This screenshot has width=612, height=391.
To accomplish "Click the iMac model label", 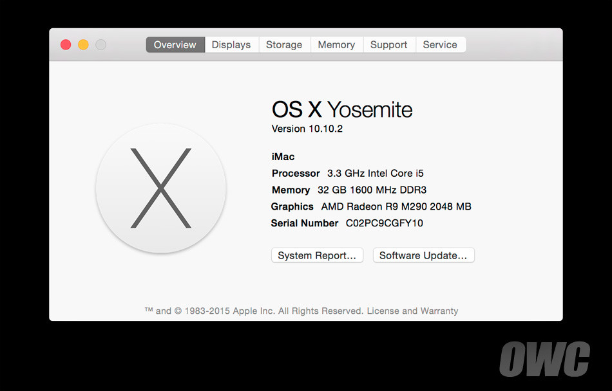I will [283, 157].
